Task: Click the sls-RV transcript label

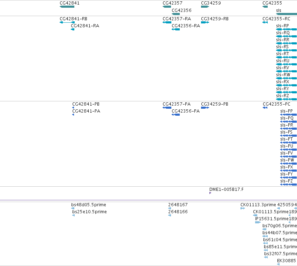Action: tap(283, 68)
